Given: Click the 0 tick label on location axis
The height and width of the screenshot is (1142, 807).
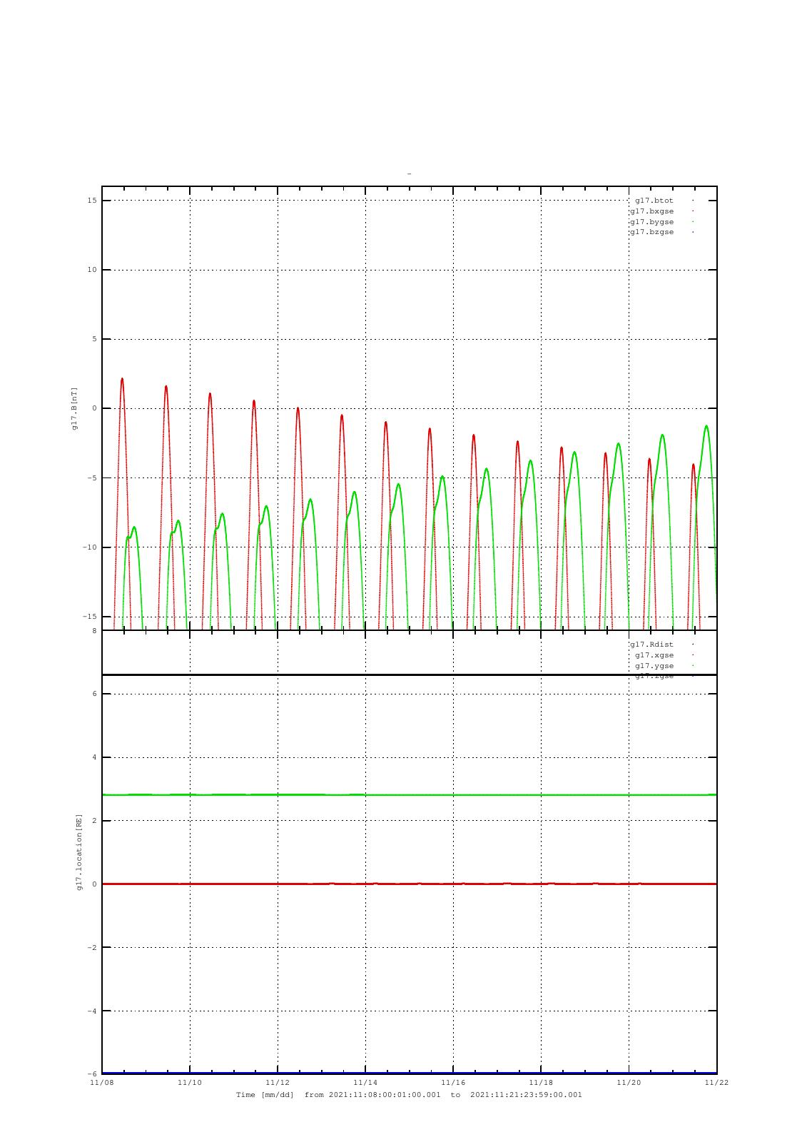Looking at the screenshot, I should [x=95, y=884].
